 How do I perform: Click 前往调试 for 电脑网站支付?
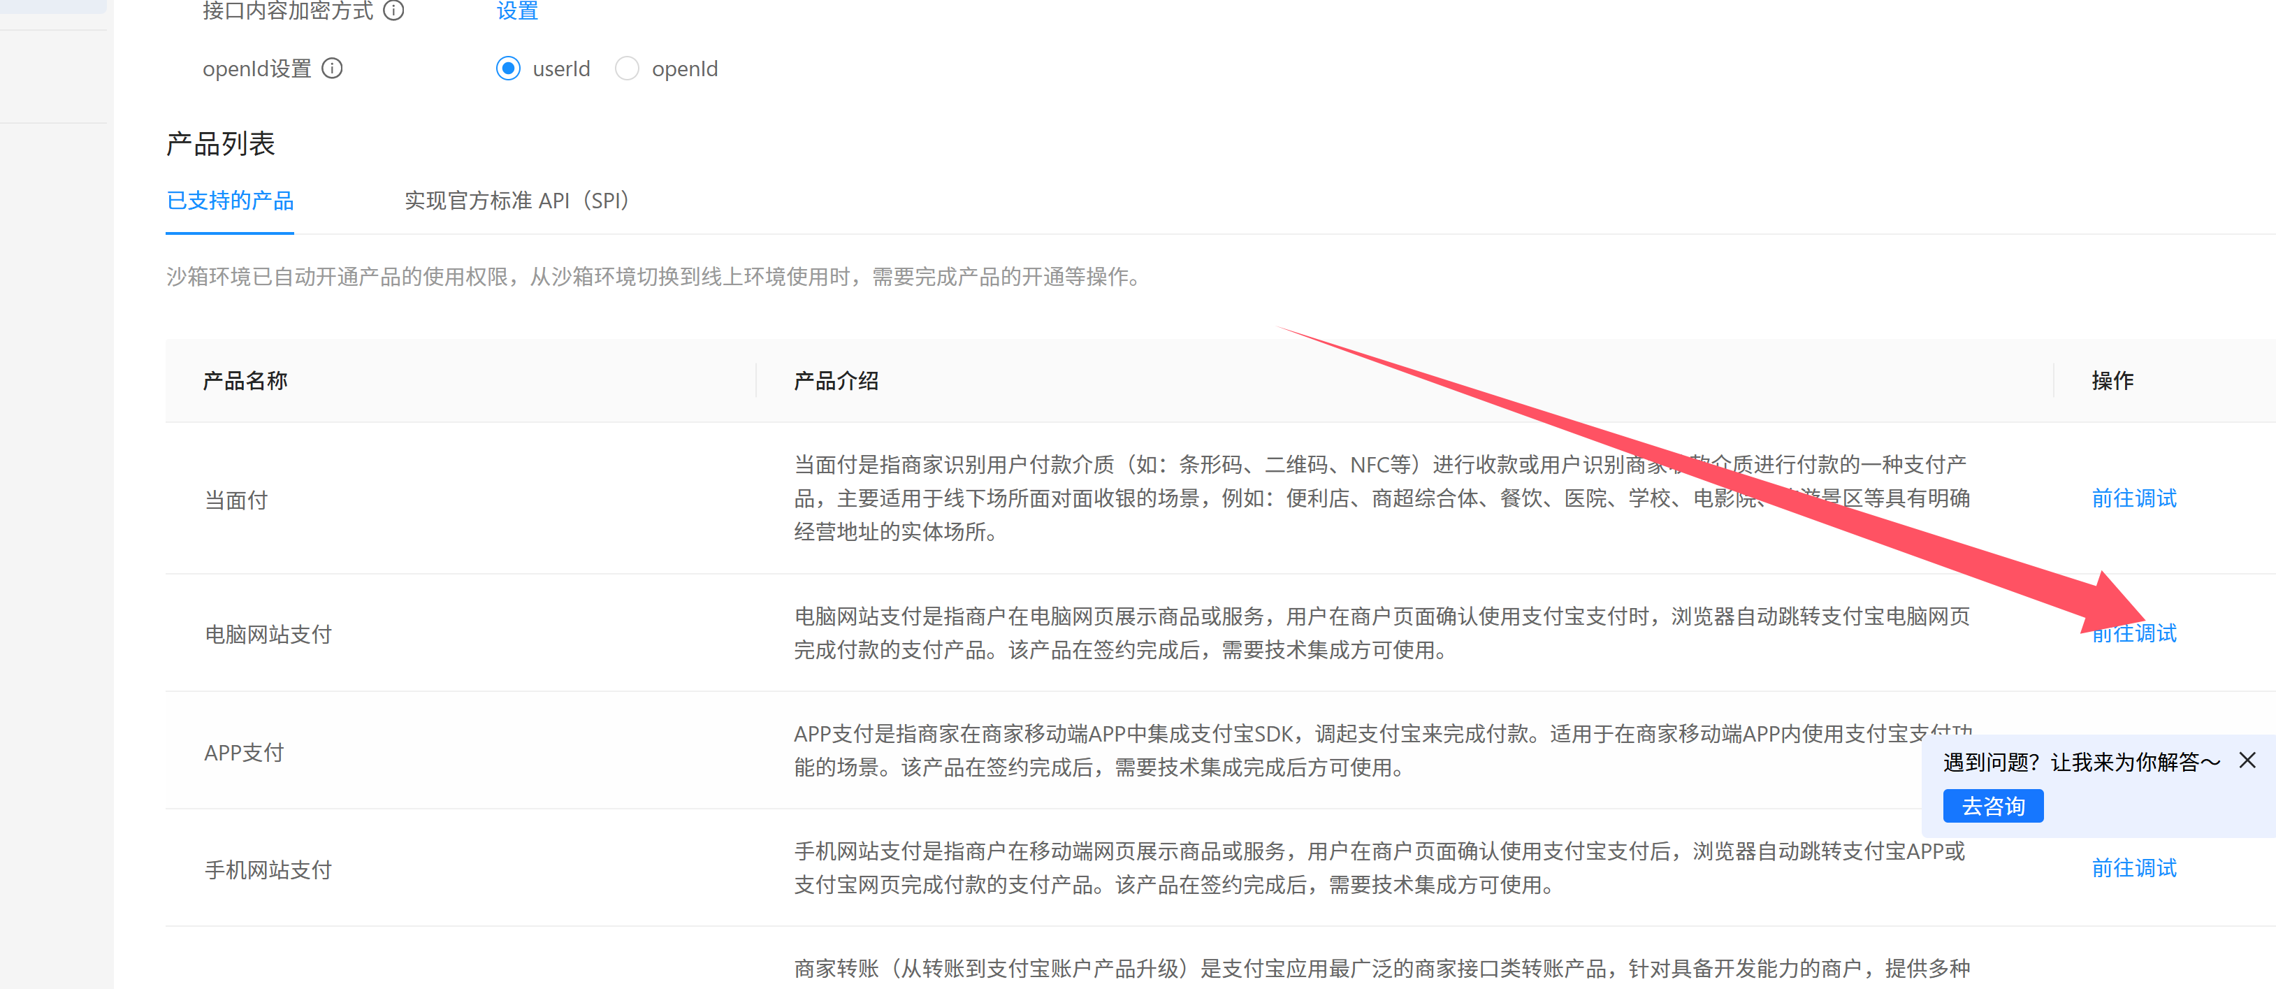(x=2133, y=633)
